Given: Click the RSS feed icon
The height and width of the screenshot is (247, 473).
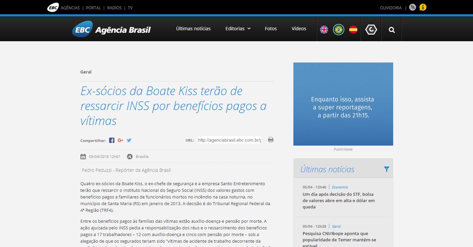Looking at the screenshot, I should coord(412,7).
